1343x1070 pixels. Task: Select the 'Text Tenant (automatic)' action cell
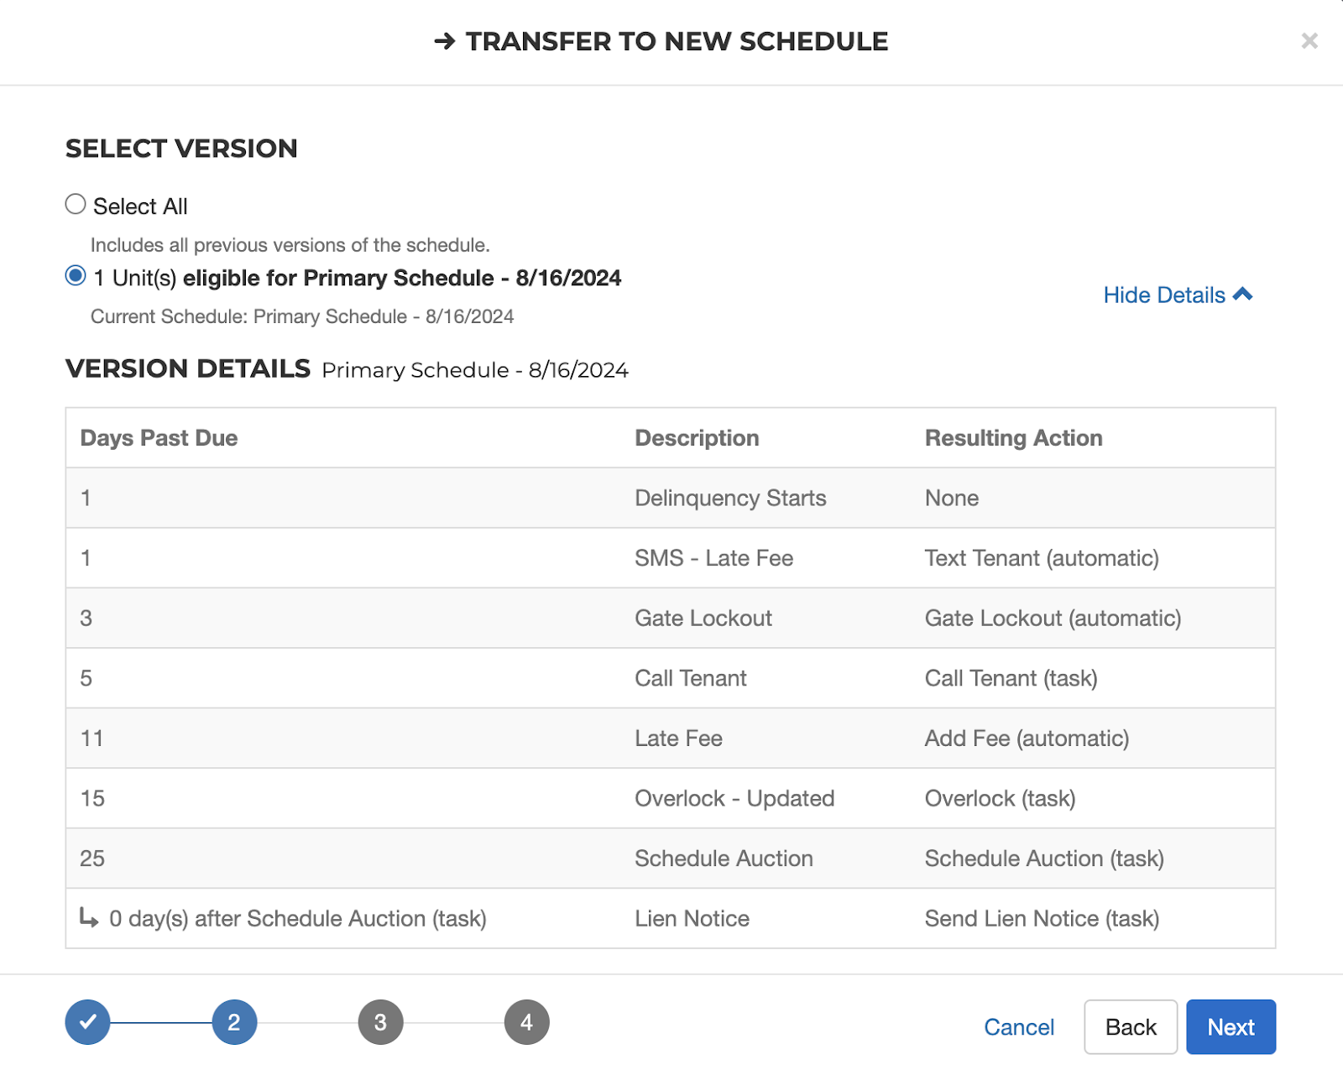[1042, 558]
